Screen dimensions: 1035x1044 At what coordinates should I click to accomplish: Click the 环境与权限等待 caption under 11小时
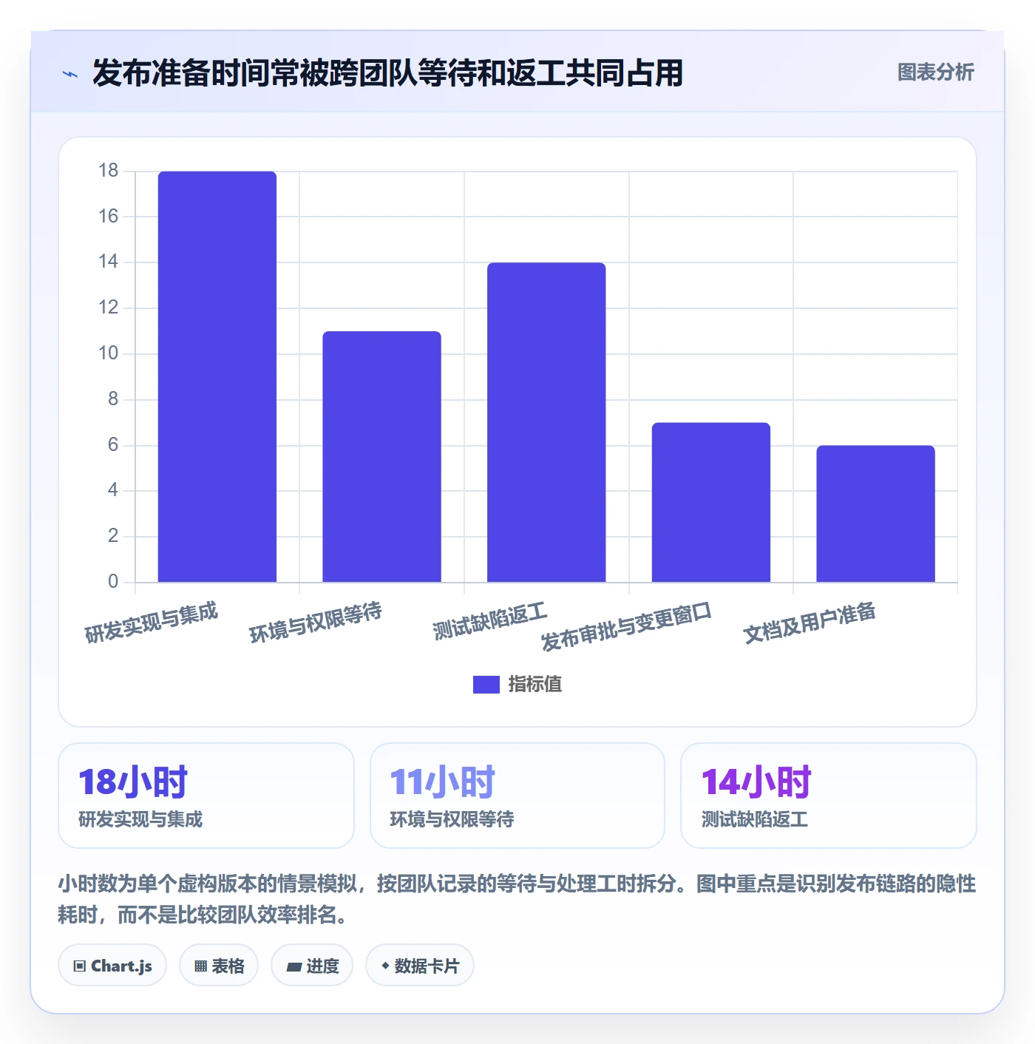coord(452,819)
